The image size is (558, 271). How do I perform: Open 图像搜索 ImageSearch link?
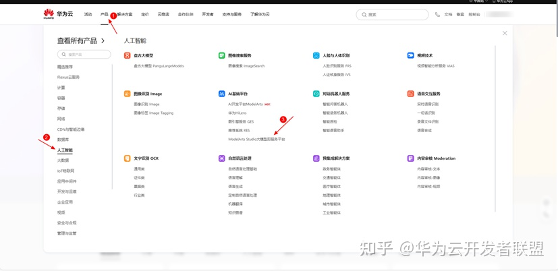tap(246, 66)
